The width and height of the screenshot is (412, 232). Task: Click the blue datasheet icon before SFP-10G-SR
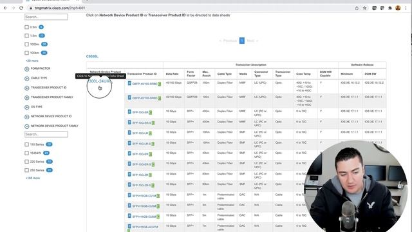(x=129, y=111)
